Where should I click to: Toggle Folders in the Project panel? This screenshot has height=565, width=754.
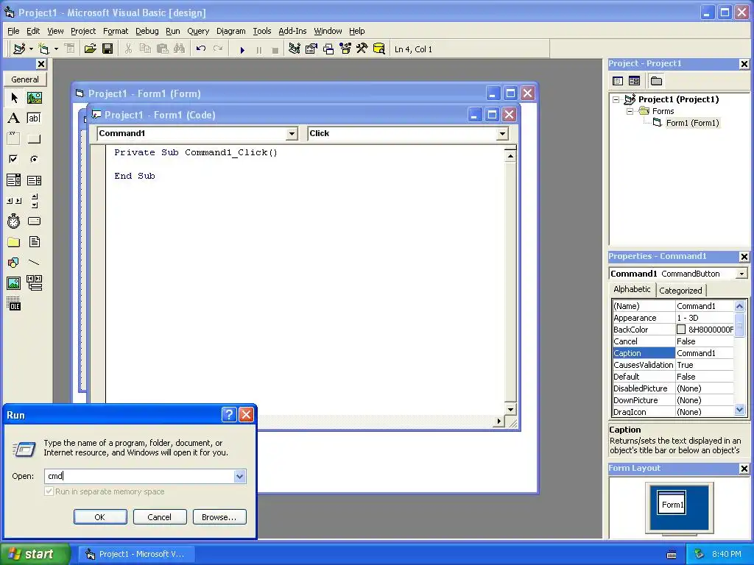[x=656, y=81]
